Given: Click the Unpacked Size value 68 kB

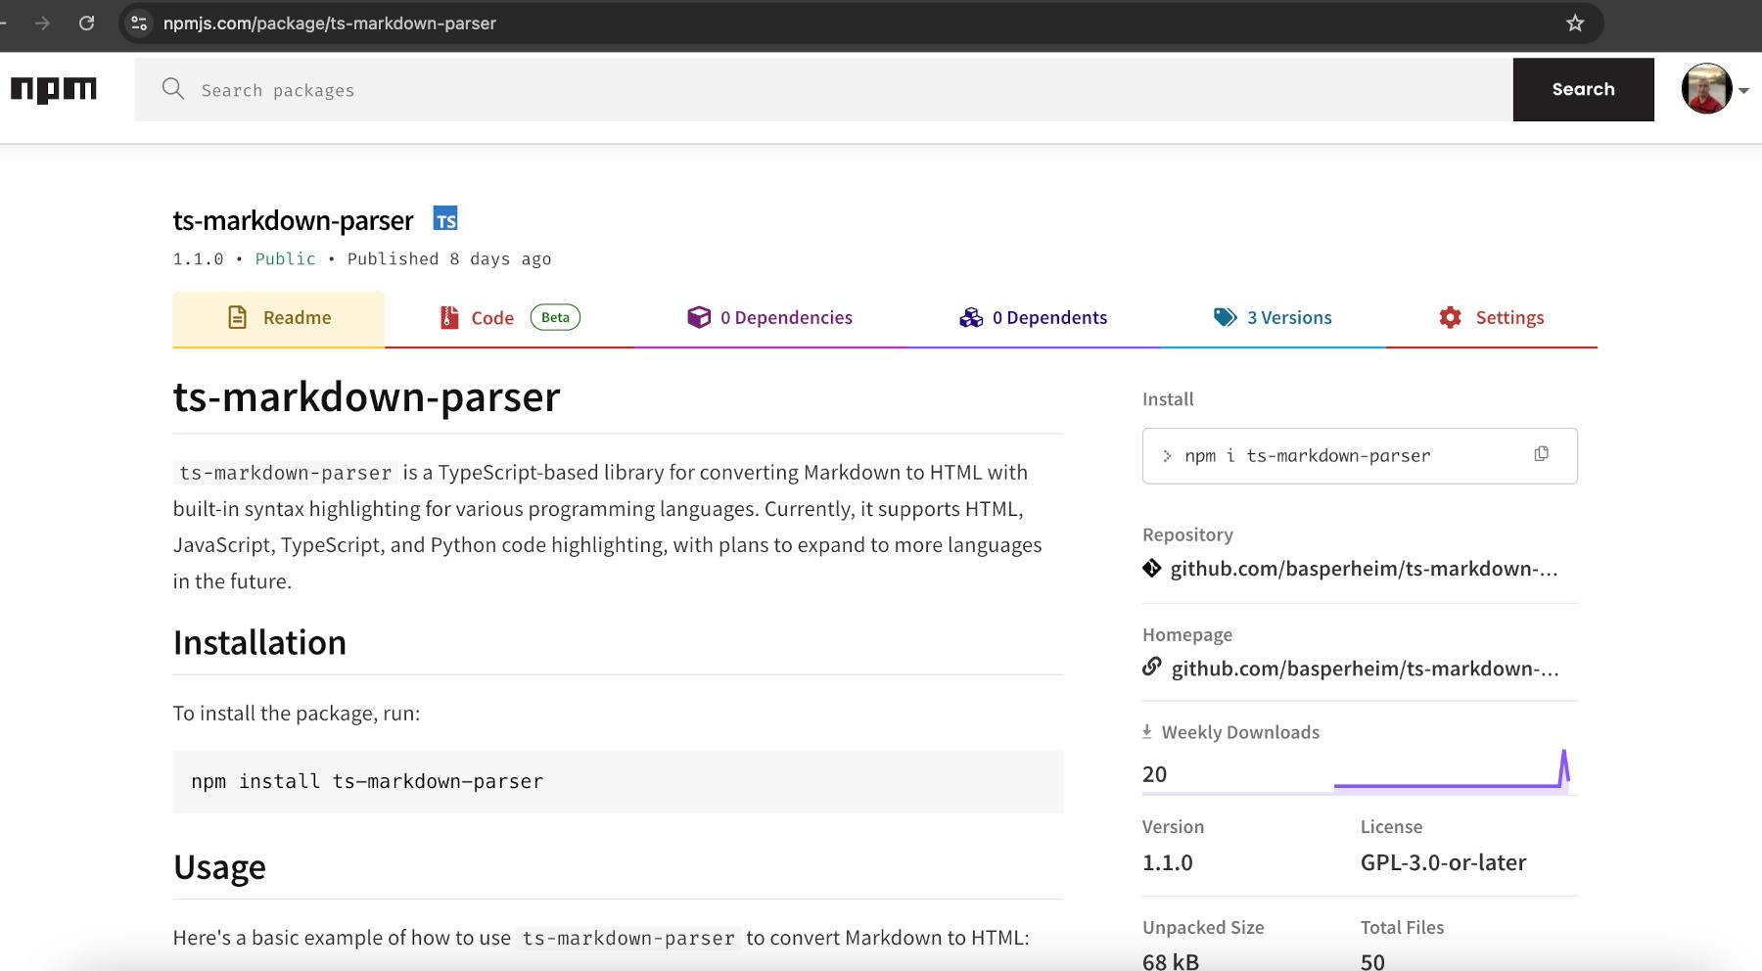Looking at the screenshot, I should click(1171, 961).
